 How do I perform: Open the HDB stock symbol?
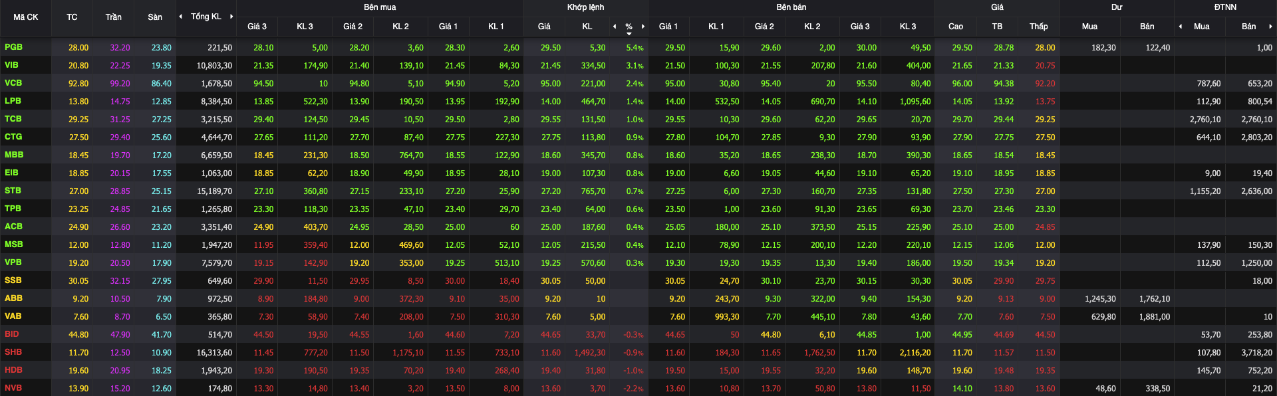pos(13,370)
